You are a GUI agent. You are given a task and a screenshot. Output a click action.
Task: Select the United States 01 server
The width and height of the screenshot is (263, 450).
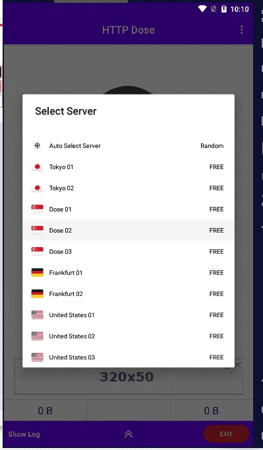(x=129, y=315)
